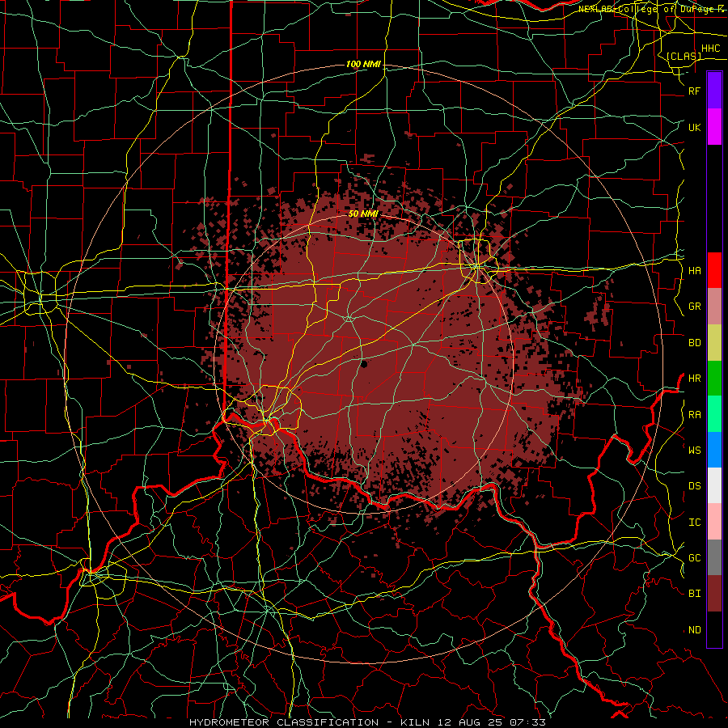Image resolution: width=728 pixels, height=728 pixels.
Task: Click the "BI" legend label
Action: coord(694,594)
